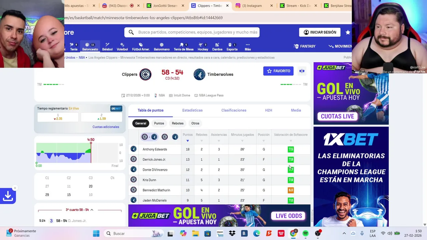The image size is (427, 240).
Task: Switch to the Clasificaciones tab
Action: pyautogui.click(x=234, y=110)
